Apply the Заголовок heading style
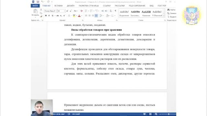This screenshot has width=207, height=116. pyautogui.click(x=135, y=14)
